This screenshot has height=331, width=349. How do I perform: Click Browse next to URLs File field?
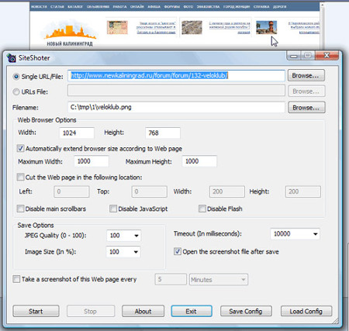pyautogui.click(x=306, y=91)
